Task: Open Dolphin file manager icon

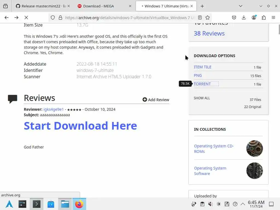Action: [x=65, y=204]
